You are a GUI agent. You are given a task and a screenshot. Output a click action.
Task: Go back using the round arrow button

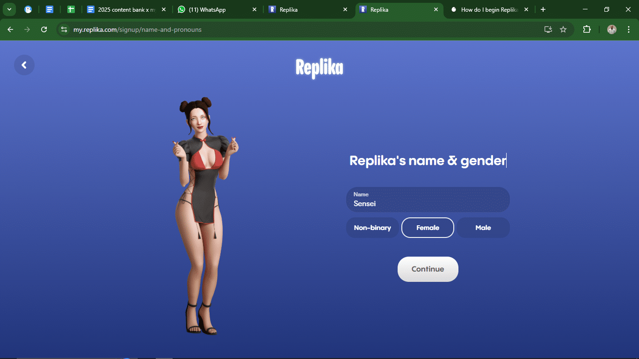point(24,65)
